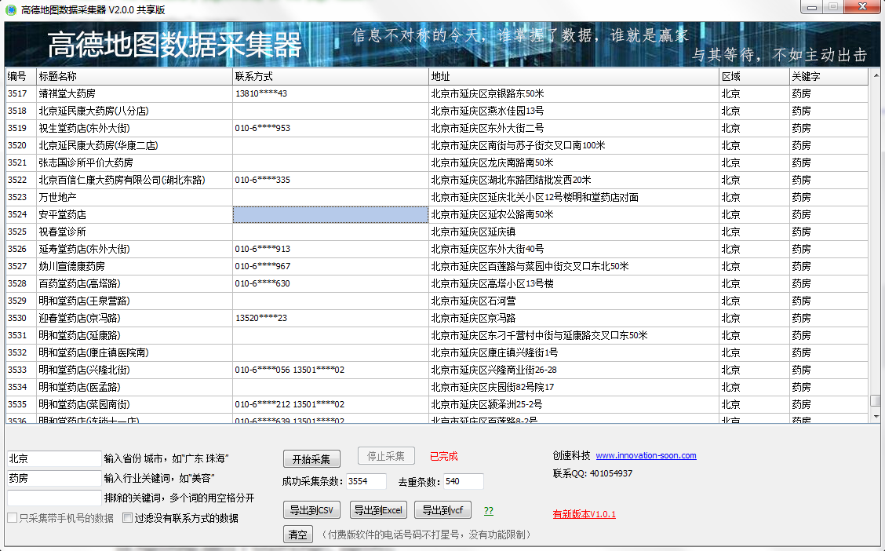This screenshot has width=885, height=551.
Task: Select row 祝春堂诊所
Action: tap(437, 232)
